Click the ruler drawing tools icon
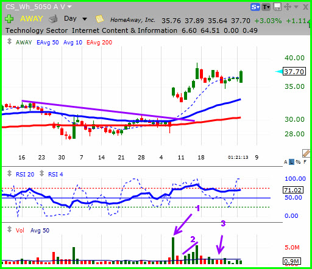This screenshot has height=269, width=312. pyautogui.click(x=306, y=153)
